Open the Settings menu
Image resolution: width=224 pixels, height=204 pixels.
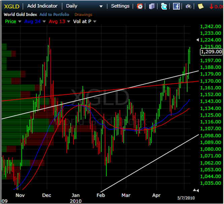click(120, 6)
